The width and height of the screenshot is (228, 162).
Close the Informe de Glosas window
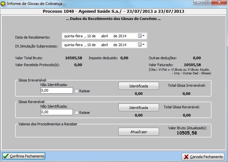[x=219, y=3]
